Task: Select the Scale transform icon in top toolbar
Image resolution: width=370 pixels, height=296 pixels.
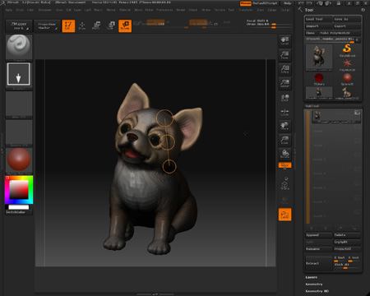Action: point(111,26)
